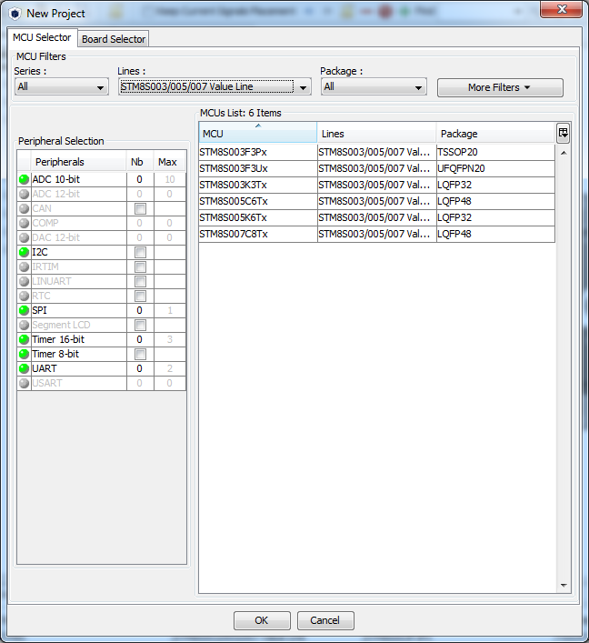This screenshot has height=643, width=589.
Task: Click the UART Nb value field
Action: pos(140,368)
